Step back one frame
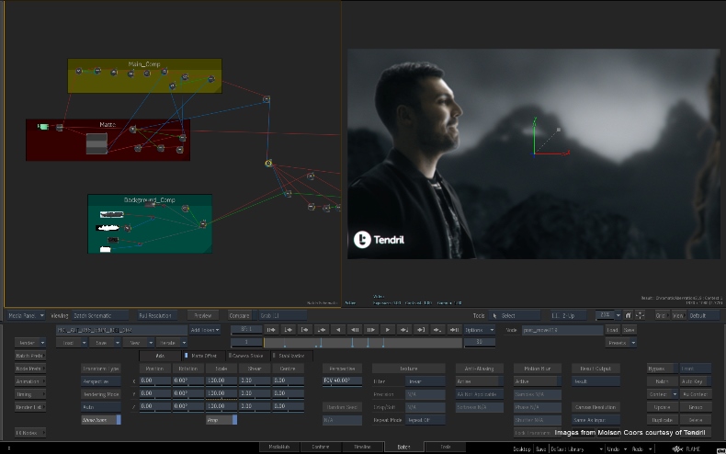726x454 pixels. (x=355, y=330)
